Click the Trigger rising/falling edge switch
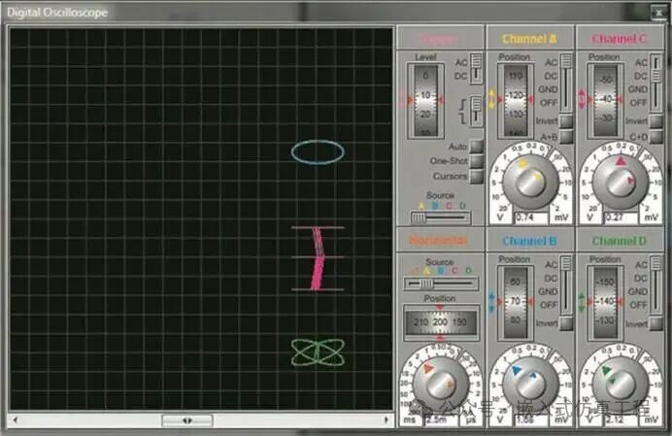Image resolution: width=672 pixels, height=436 pixels. [476, 111]
